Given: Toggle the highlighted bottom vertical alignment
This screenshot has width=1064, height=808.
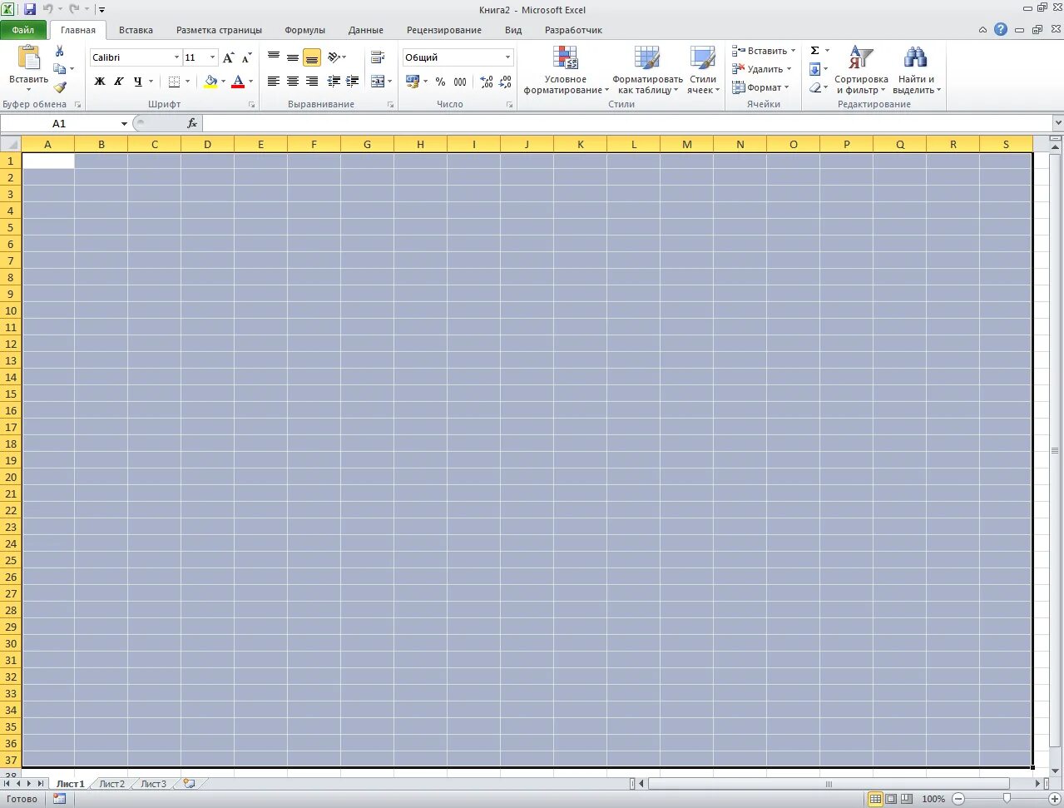Looking at the screenshot, I should point(312,57).
